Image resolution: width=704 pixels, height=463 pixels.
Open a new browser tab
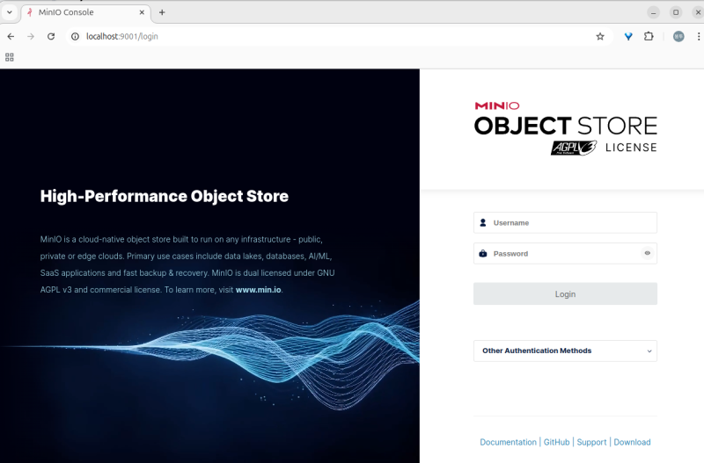point(162,12)
